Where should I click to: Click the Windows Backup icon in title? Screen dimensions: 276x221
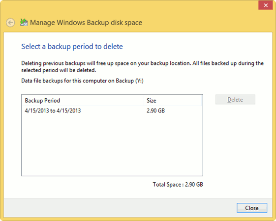point(24,23)
